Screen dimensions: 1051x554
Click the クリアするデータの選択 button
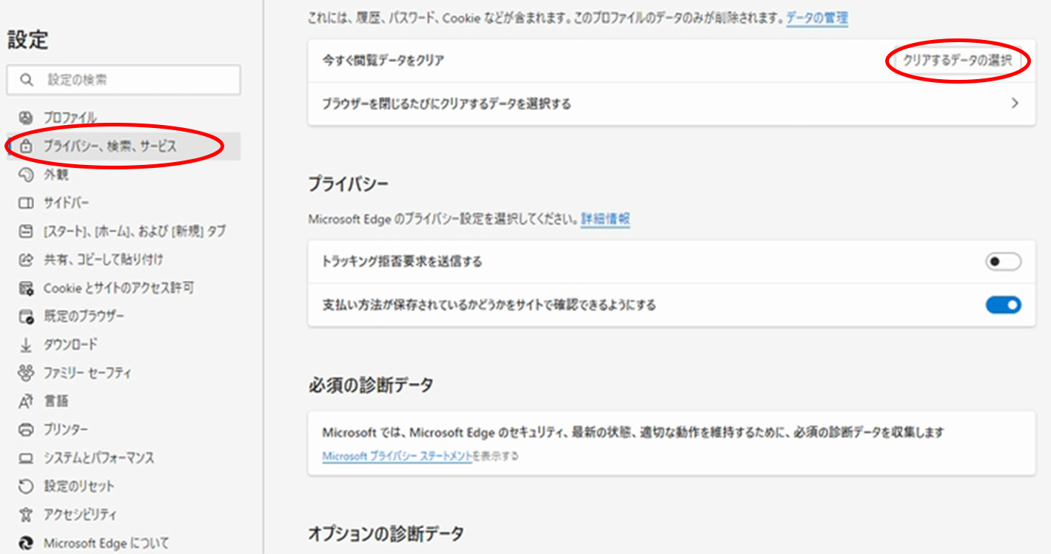(x=958, y=61)
